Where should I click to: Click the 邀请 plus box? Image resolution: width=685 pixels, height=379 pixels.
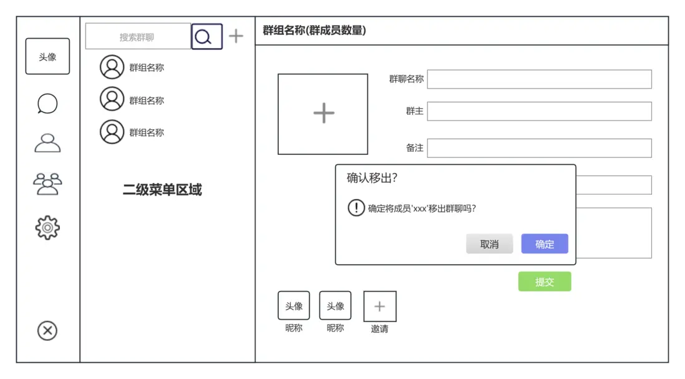point(380,306)
